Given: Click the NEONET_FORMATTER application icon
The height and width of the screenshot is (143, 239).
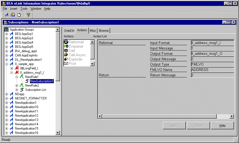Looking at the screenshot, I should (x=12, y=98).
